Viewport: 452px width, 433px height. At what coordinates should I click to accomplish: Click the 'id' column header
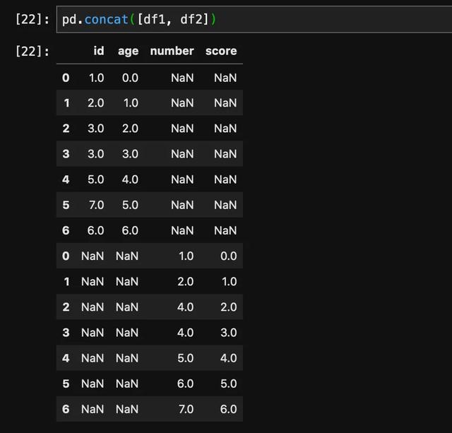click(98, 51)
